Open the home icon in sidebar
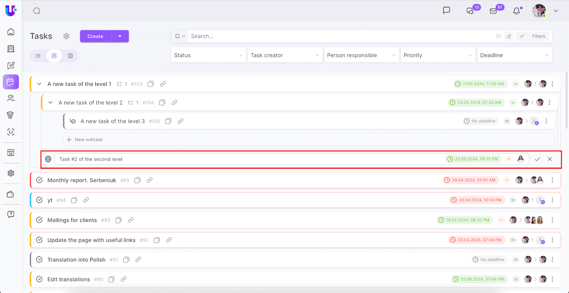569x293 pixels. (x=11, y=32)
